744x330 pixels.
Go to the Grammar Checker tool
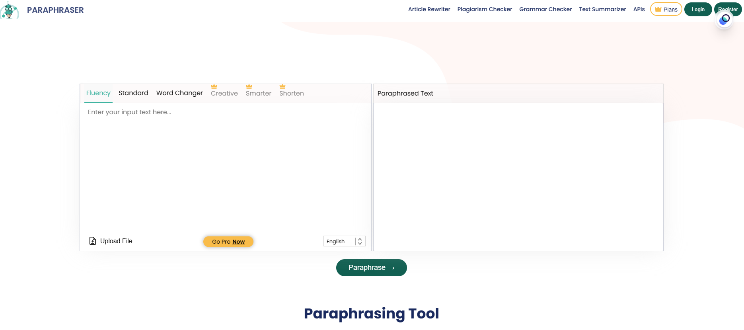pyautogui.click(x=545, y=9)
